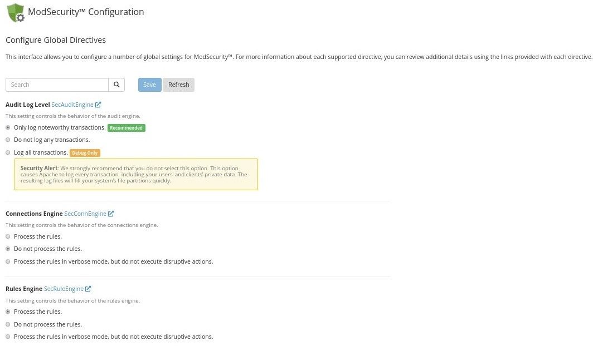Select 'Do not process the rules' under Connections Engine
This screenshot has width=593, height=346.
tap(8, 249)
